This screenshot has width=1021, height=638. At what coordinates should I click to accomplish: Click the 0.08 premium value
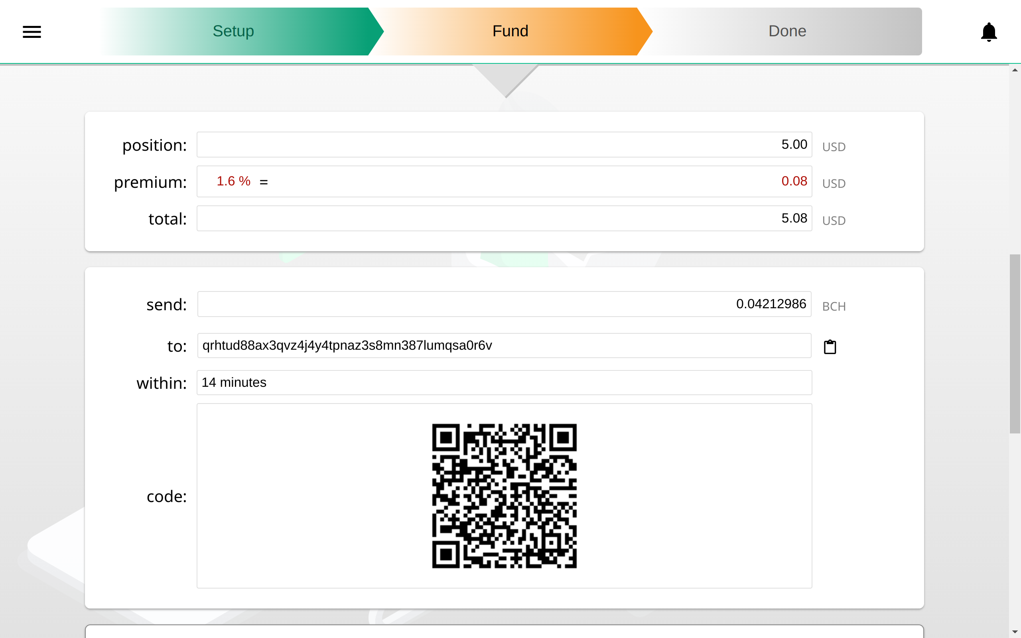[794, 181]
